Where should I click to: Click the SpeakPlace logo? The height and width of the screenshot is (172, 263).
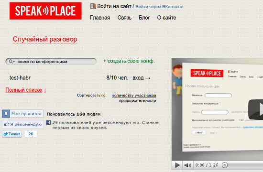[x=45, y=11]
